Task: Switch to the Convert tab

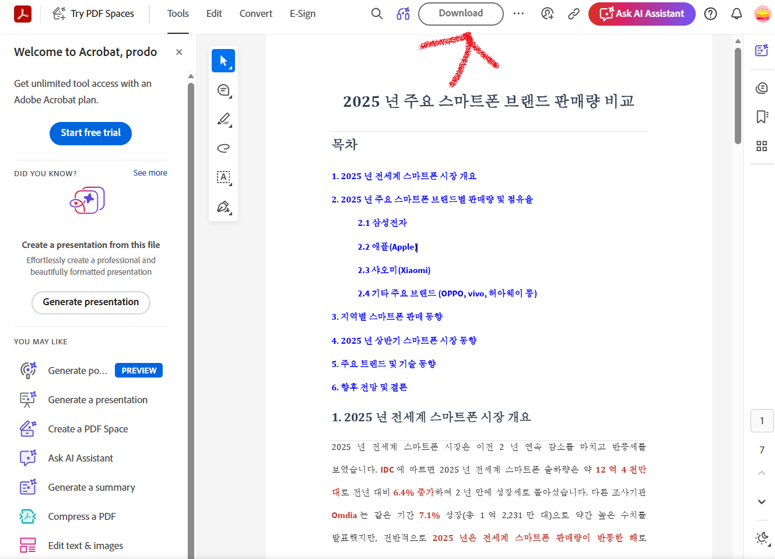Action: tap(255, 13)
